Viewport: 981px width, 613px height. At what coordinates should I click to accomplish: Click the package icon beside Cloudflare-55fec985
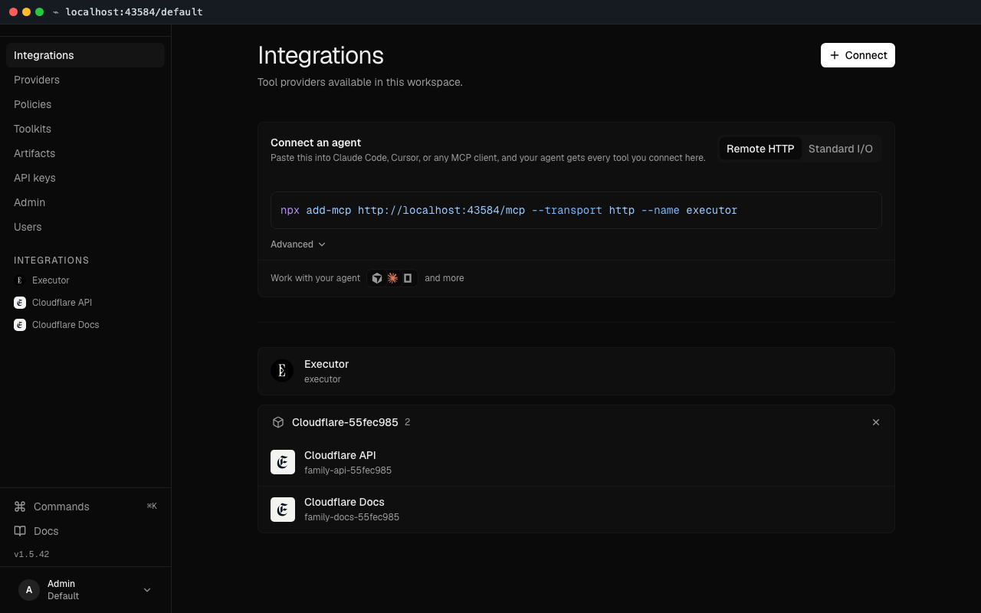[x=278, y=422]
